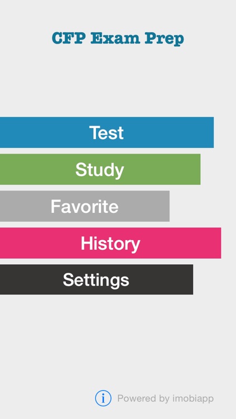Check past results under History

(110, 243)
